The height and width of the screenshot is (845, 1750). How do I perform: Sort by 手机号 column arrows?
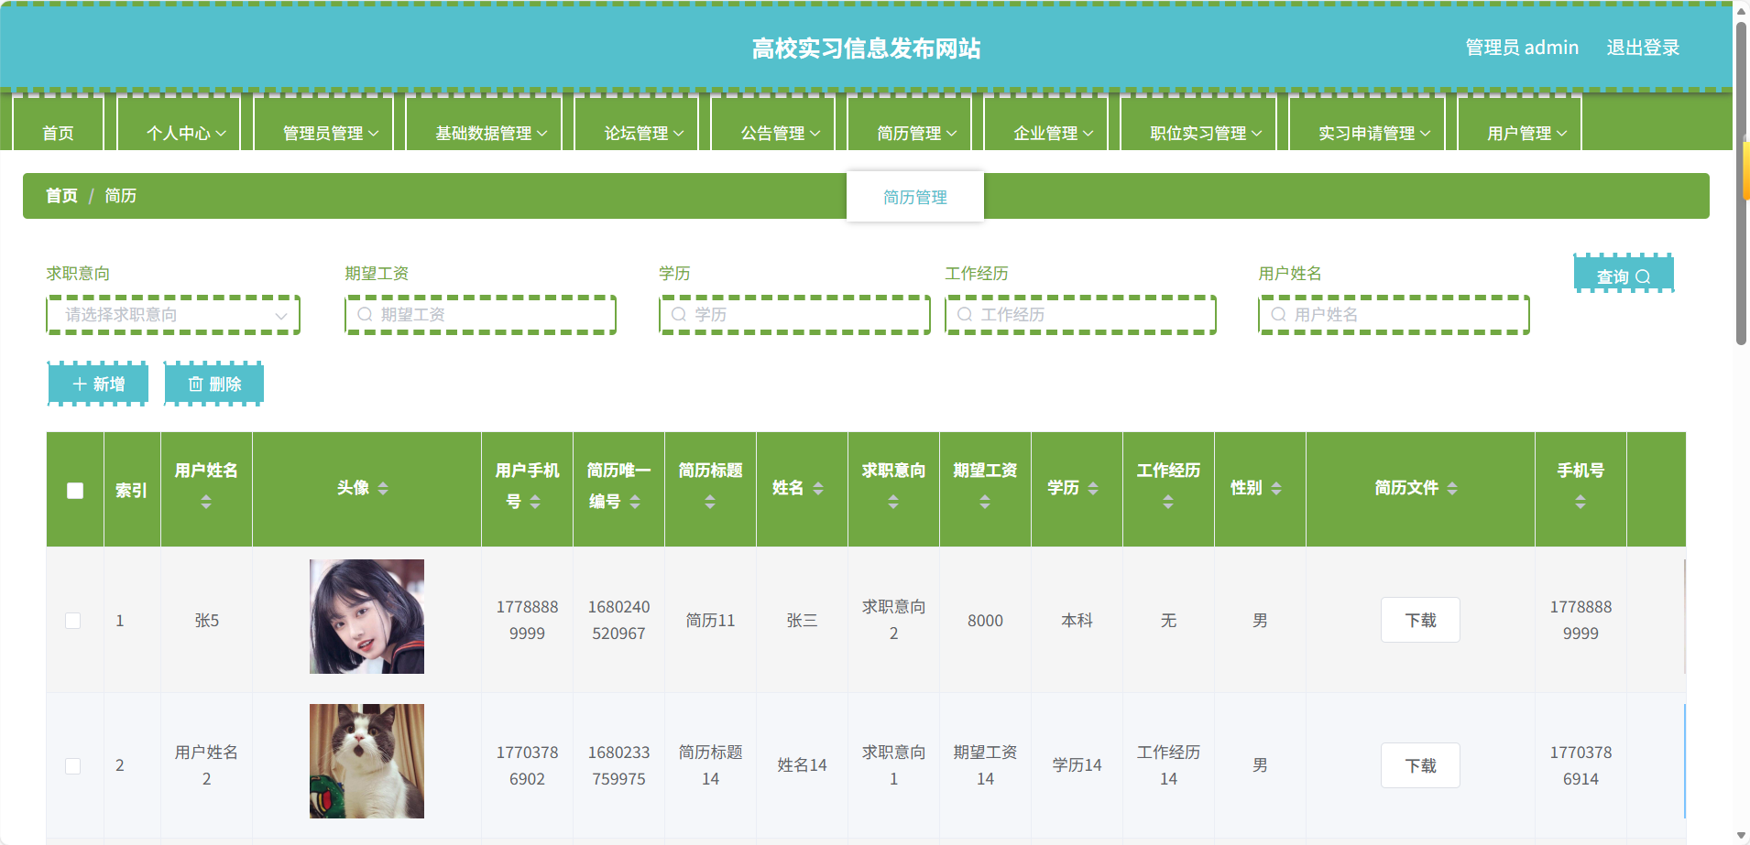click(1580, 502)
